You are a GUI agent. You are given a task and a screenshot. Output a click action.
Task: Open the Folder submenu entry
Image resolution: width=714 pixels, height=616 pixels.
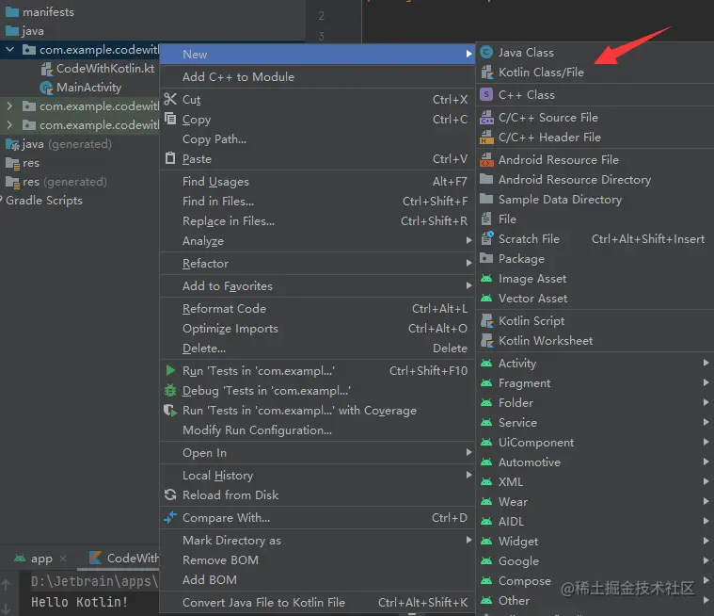click(595, 402)
